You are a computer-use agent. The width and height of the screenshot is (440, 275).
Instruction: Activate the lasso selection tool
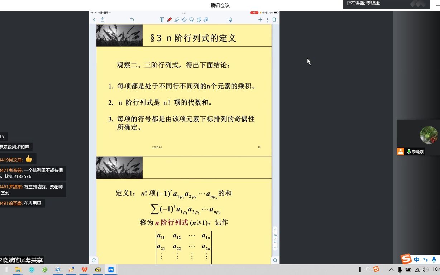point(192,19)
